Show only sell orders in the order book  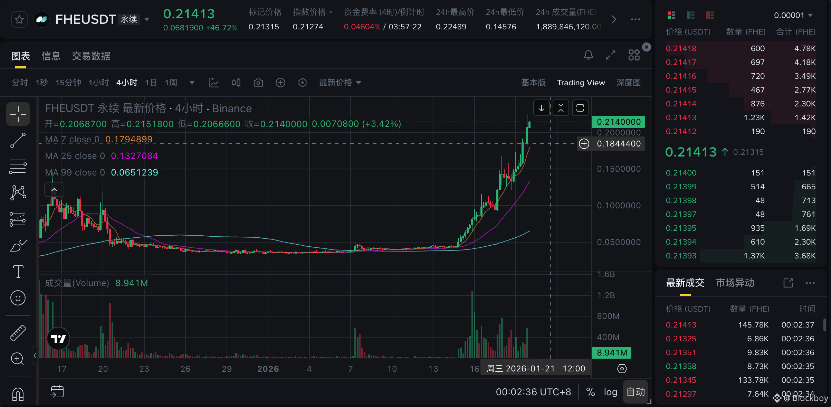(x=710, y=15)
